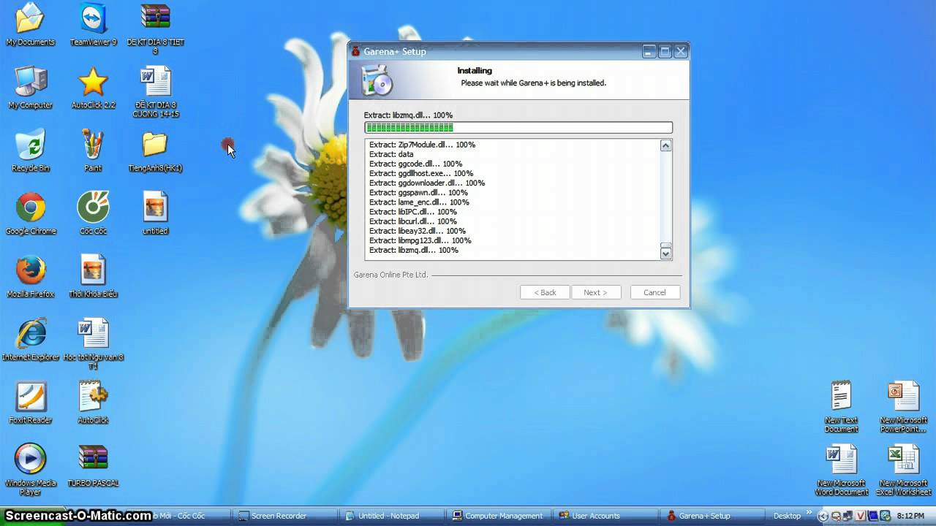The image size is (936, 526).
Task: Click Cancel button in Garena+ Setup
Action: point(654,292)
